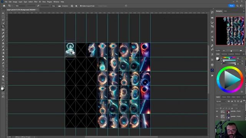The height and width of the screenshot is (138, 246).
Task: Toggle filter for shape layers
Action: pos(238,101)
